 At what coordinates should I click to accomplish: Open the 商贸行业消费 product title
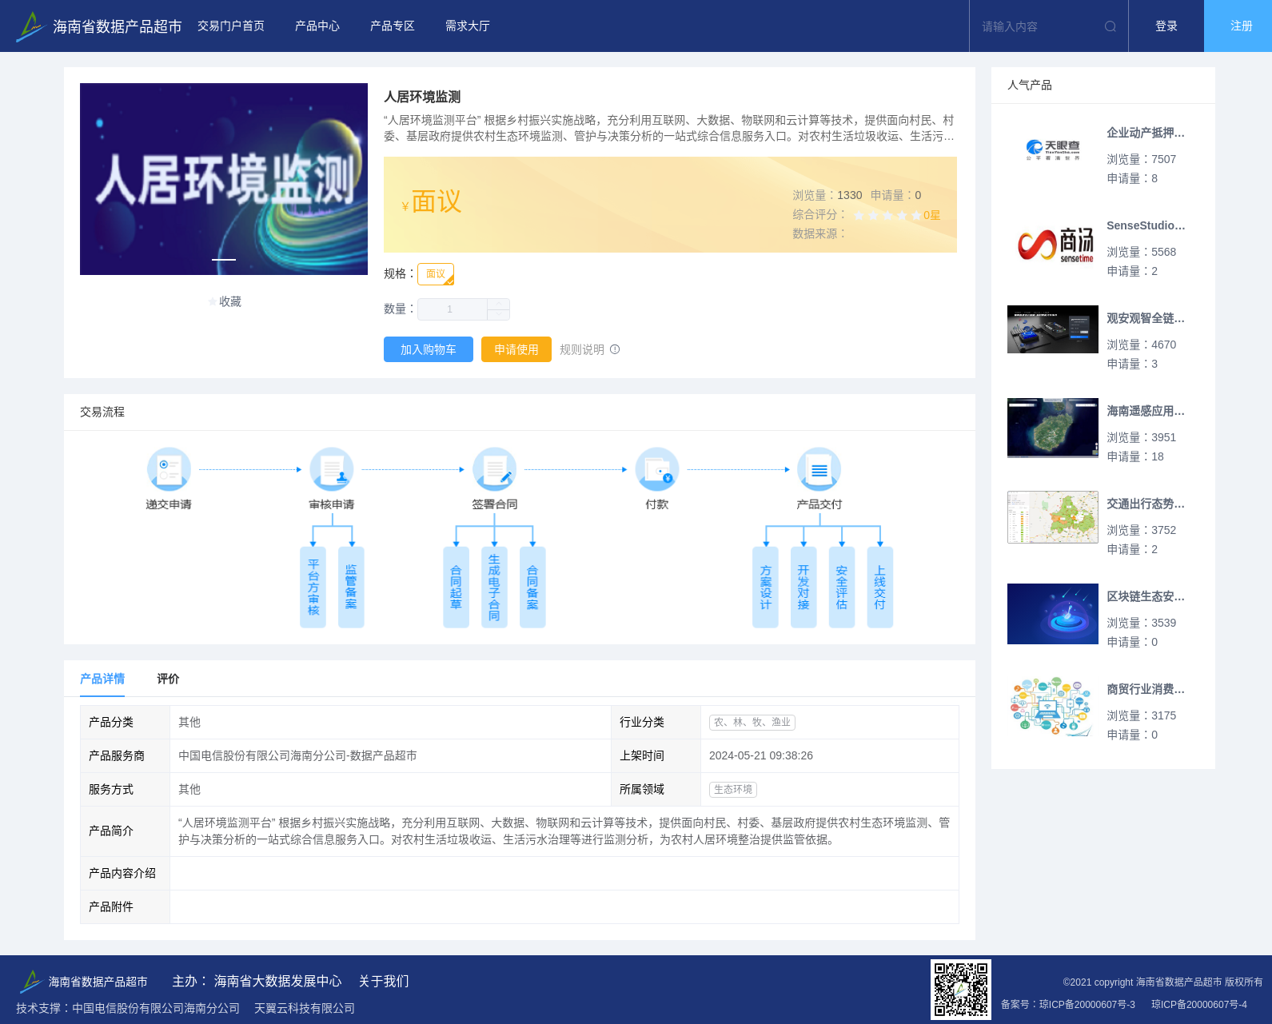point(1146,689)
